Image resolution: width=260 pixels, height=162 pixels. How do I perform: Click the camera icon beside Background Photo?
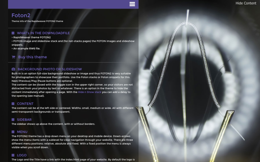[x=14, y=69]
